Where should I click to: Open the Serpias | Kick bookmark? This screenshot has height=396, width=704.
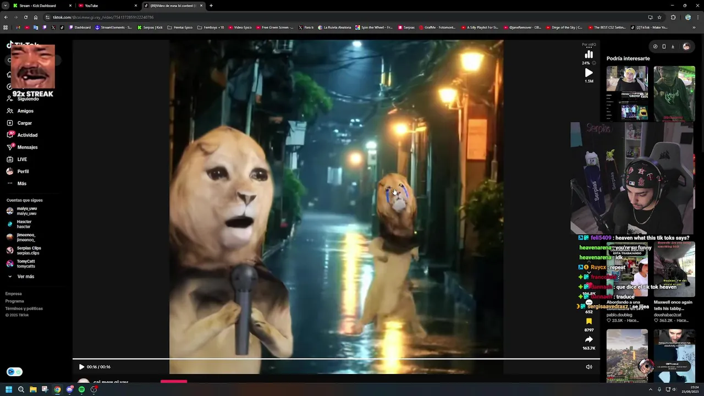150,28
